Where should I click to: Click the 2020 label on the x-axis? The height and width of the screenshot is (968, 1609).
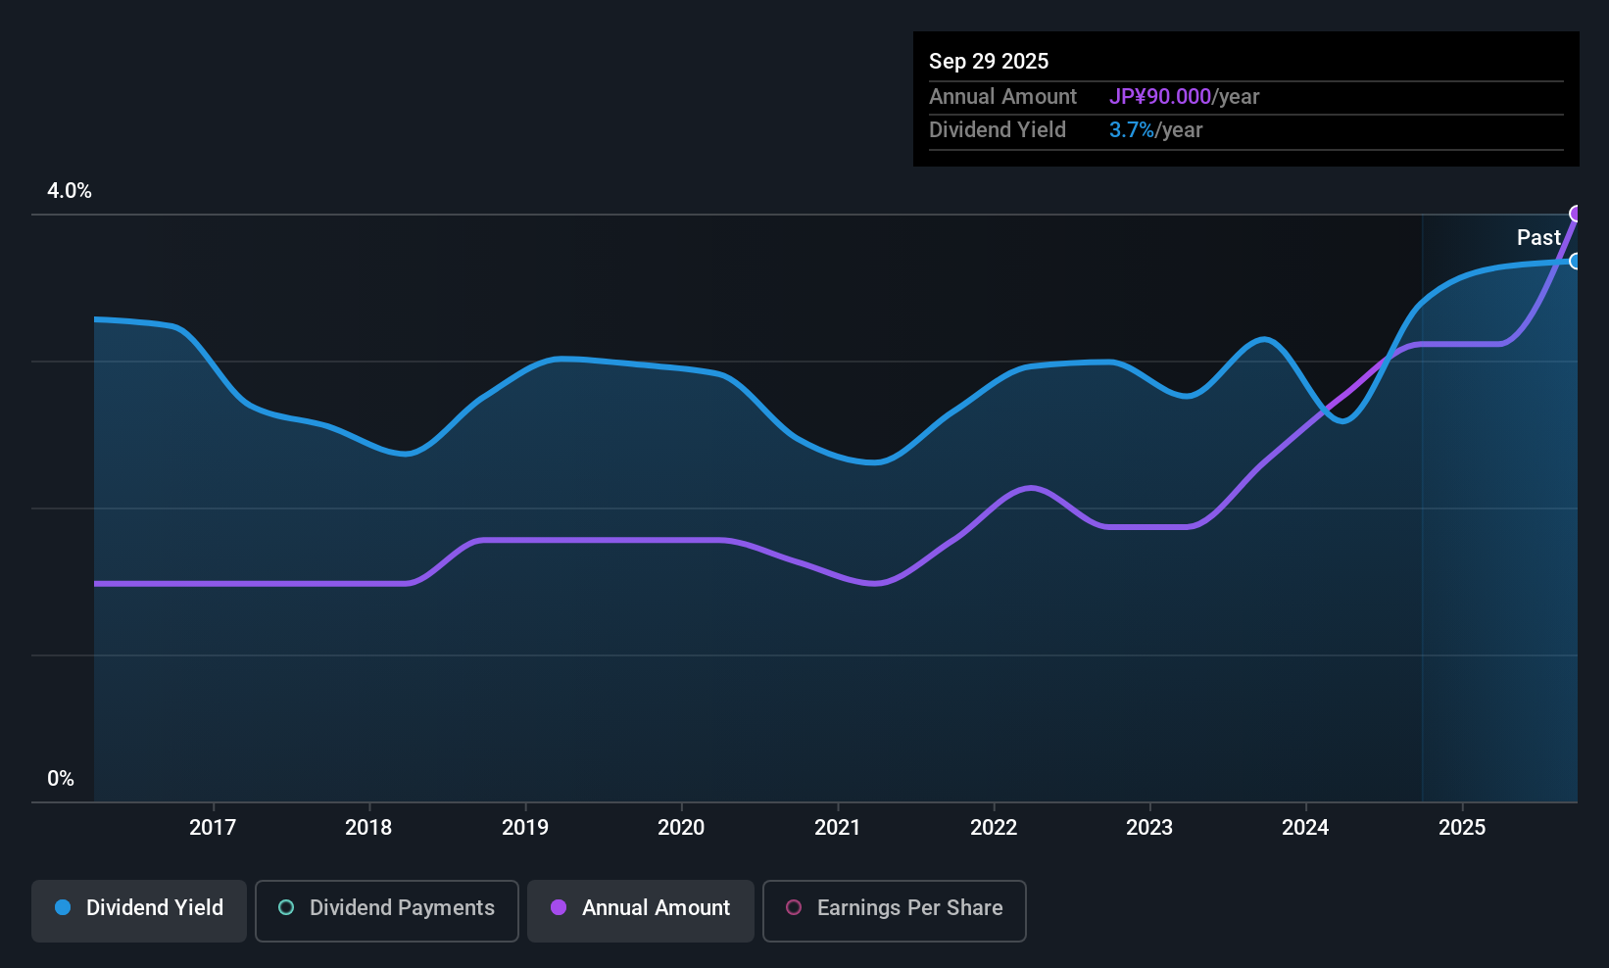pos(681,827)
